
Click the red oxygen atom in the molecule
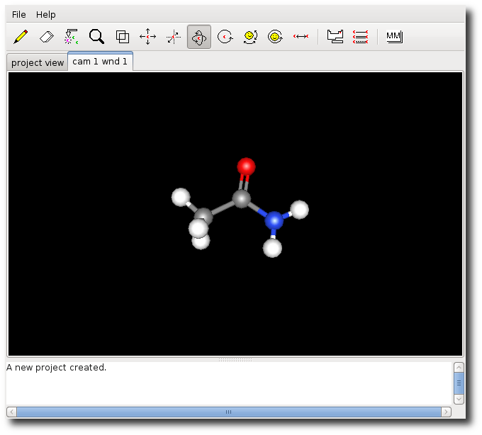(x=246, y=166)
